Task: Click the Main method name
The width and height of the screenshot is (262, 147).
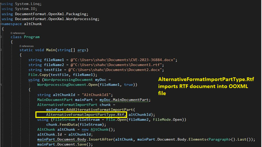Action: pyautogui.click(x=51, y=50)
